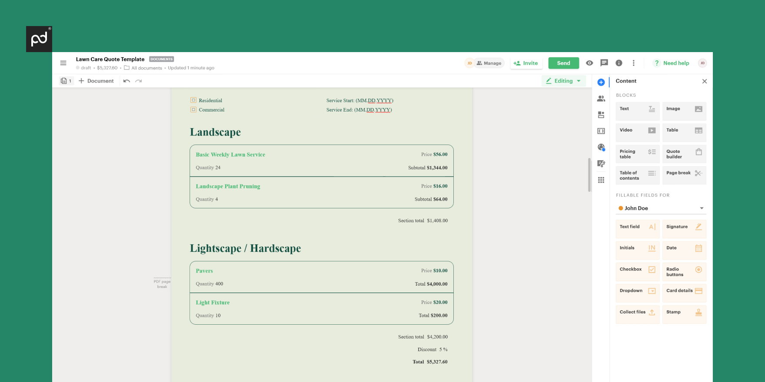Open the variables sidebar icon
765x382 pixels.
(x=601, y=131)
